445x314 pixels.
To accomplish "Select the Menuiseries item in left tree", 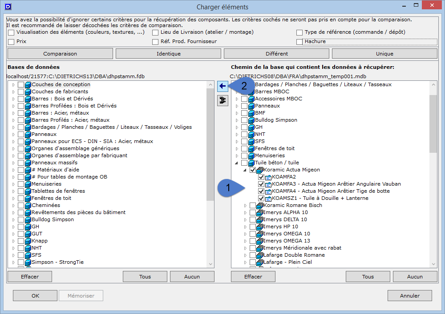I will coord(47,184).
